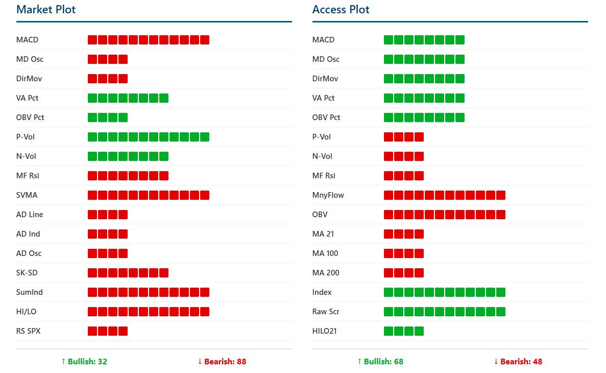This screenshot has width=606, height=373.
Task: Click the red MnyFlow bar in Access Plot
Action: [445, 195]
